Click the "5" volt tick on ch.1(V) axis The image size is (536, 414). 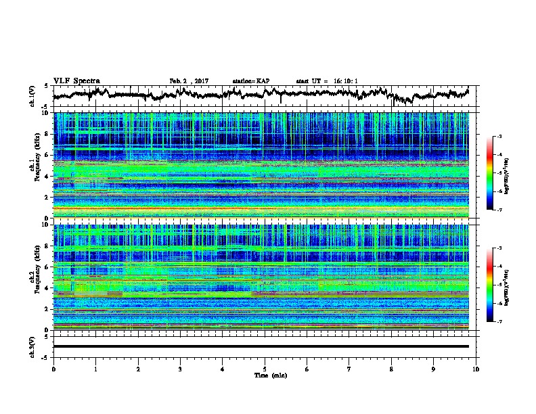click(x=46, y=86)
